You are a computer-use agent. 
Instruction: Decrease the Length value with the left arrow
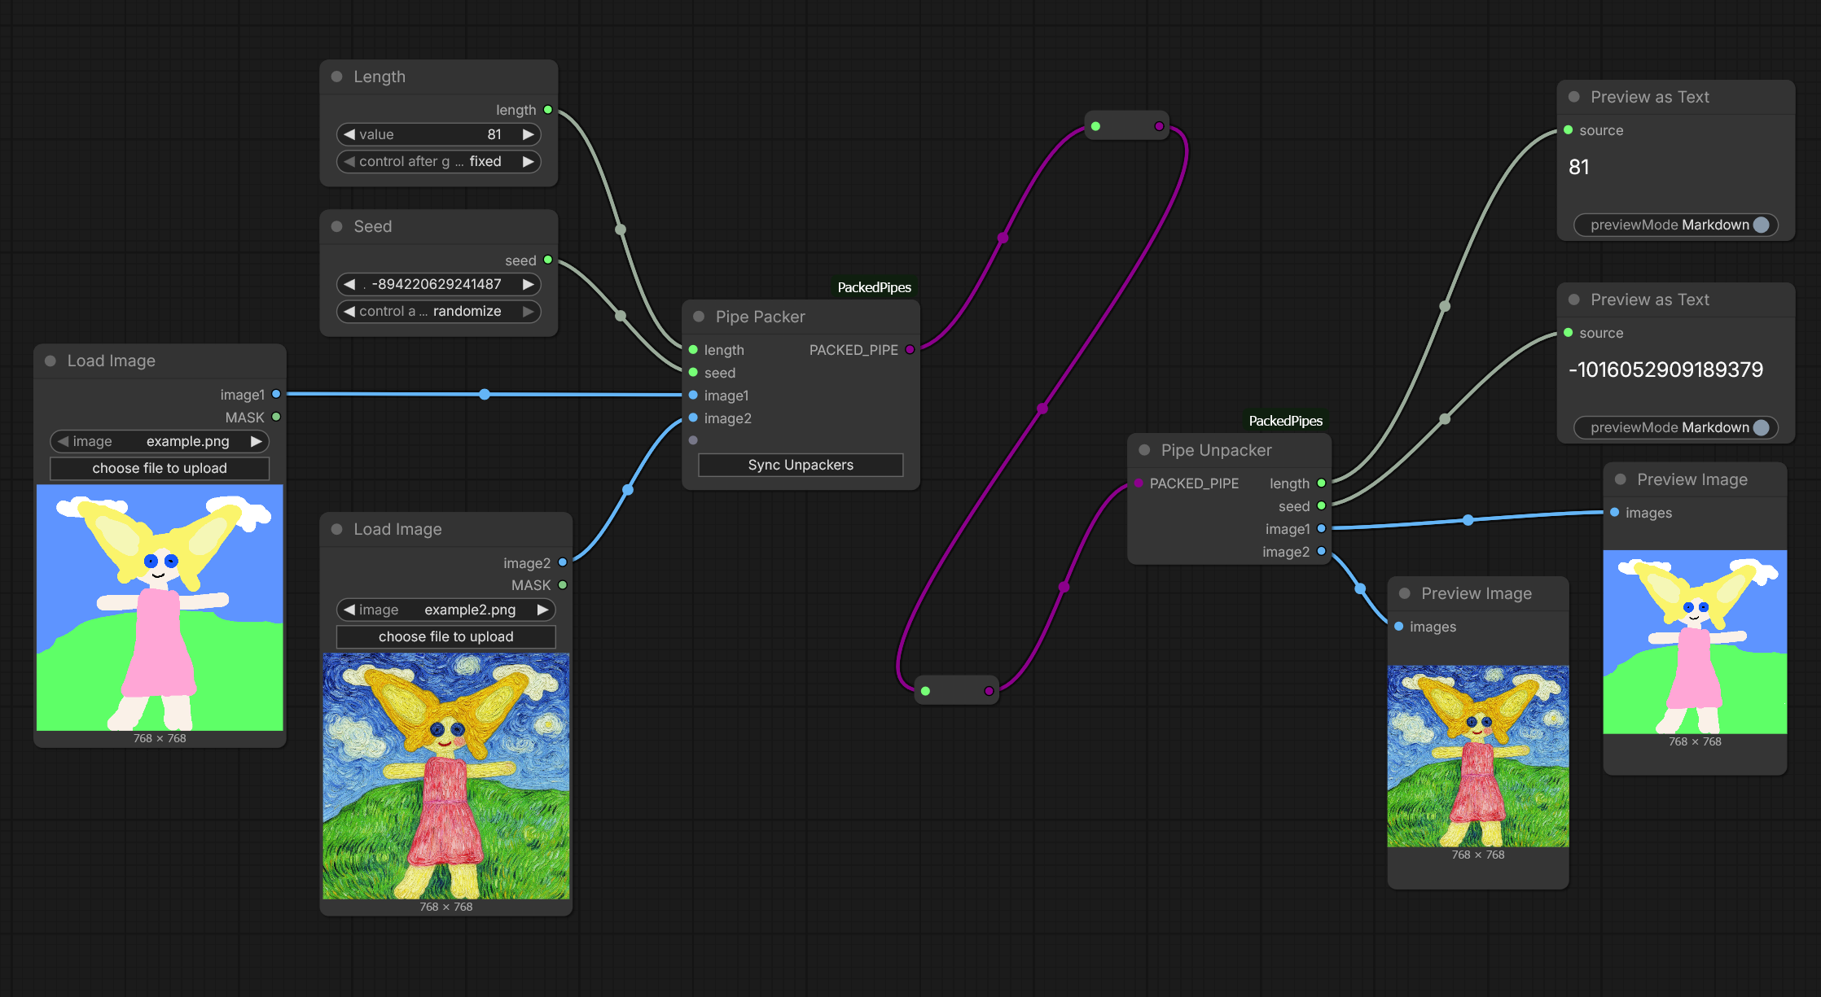349,134
